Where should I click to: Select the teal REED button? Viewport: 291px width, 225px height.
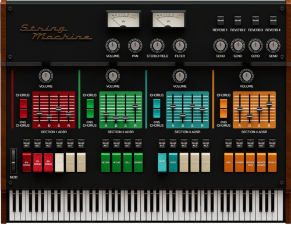pos(173,162)
